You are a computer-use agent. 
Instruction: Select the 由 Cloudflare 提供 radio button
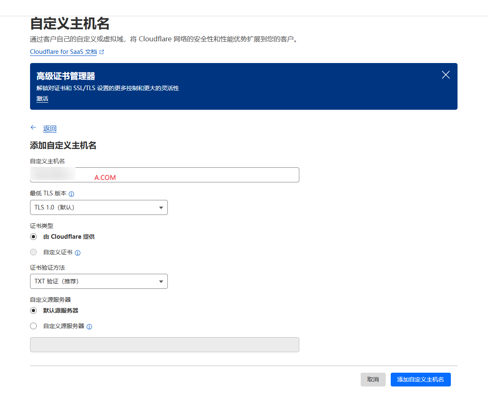click(x=33, y=237)
